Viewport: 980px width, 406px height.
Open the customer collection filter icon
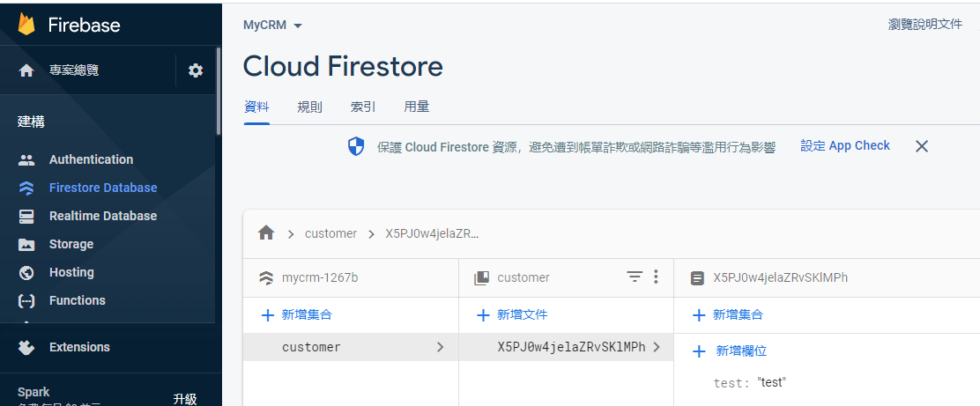[x=635, y=277]
